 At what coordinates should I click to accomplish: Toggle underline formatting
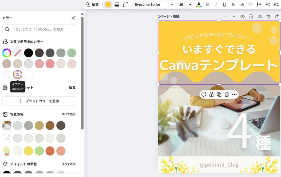(224, 4)
